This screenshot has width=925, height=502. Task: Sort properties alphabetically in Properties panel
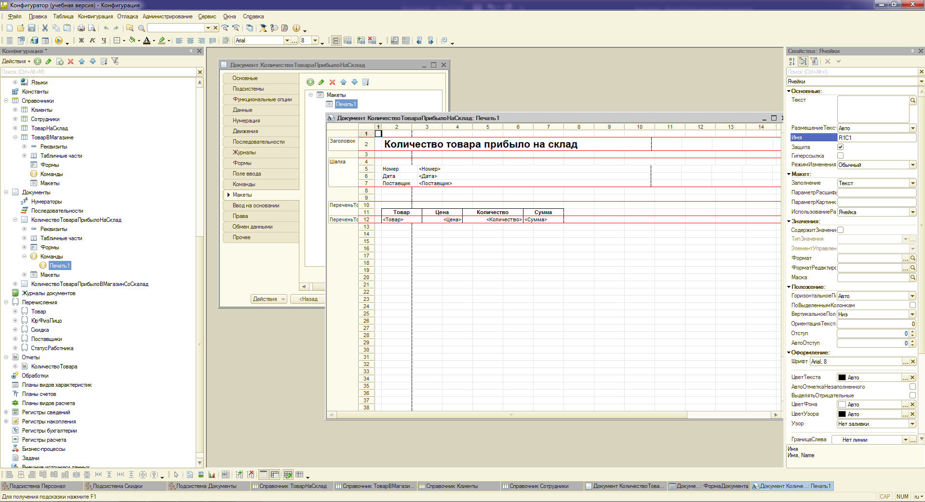[x=792, y=61]
